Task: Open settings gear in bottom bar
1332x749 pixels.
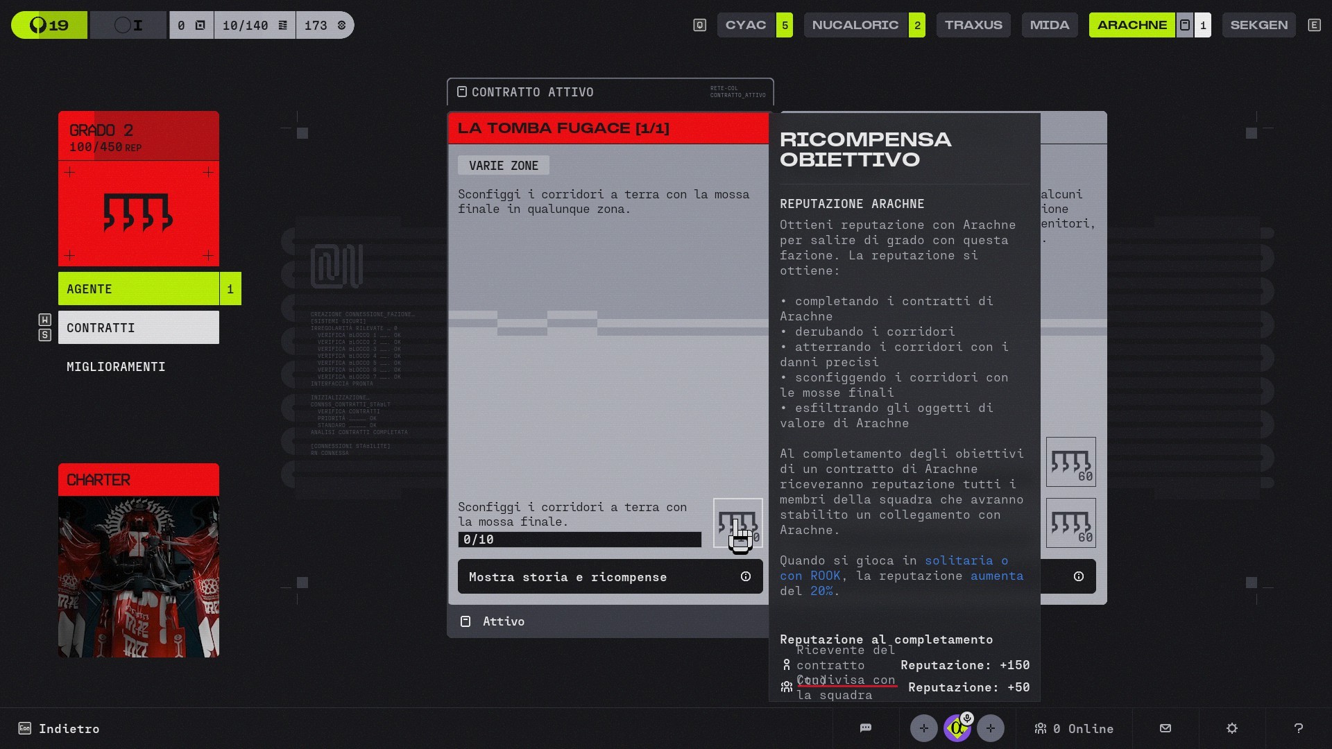Action: pos(1231,728)
